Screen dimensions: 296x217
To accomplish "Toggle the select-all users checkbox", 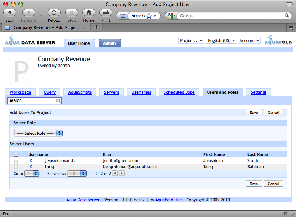I will tap(16, 155).
